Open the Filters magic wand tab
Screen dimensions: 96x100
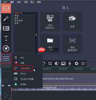(6, 18)
